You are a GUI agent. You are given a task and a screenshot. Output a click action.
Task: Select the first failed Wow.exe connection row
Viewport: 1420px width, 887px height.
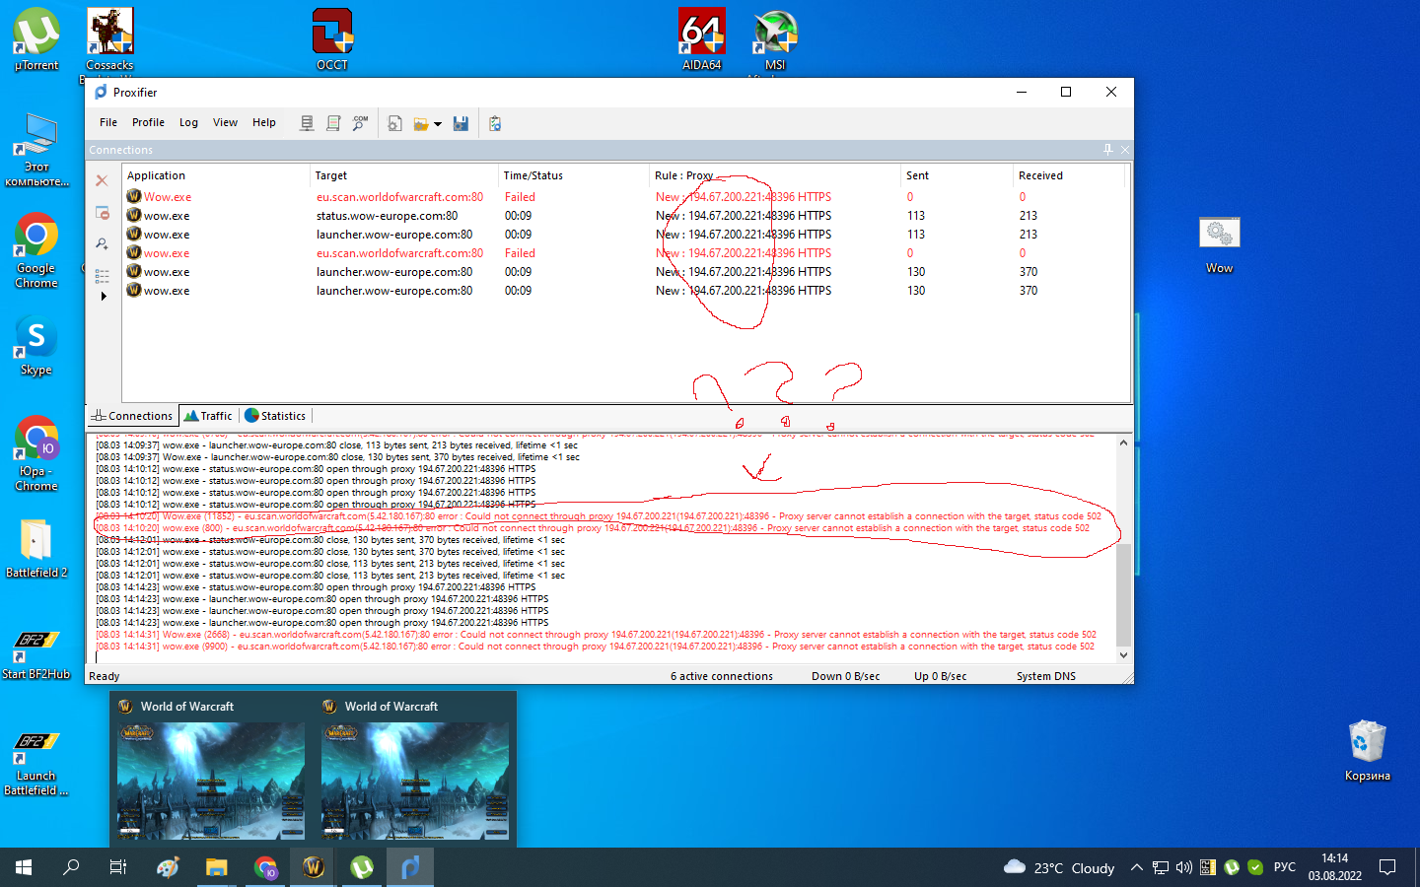click(624, 197)
